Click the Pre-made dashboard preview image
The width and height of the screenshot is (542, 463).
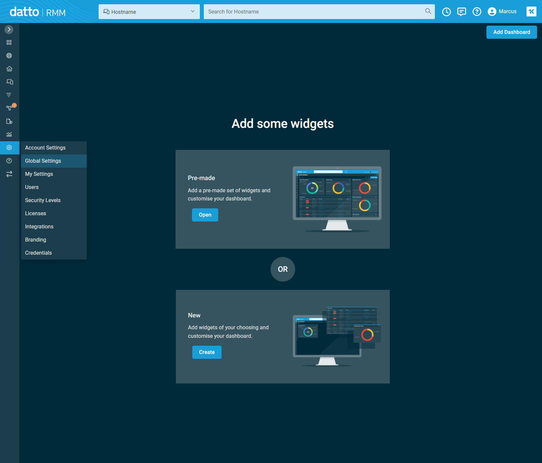click(x=337, y=199)
